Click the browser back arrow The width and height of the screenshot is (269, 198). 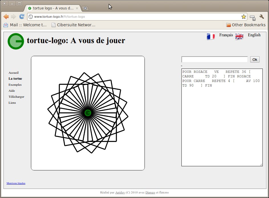(x=6, y=17)
